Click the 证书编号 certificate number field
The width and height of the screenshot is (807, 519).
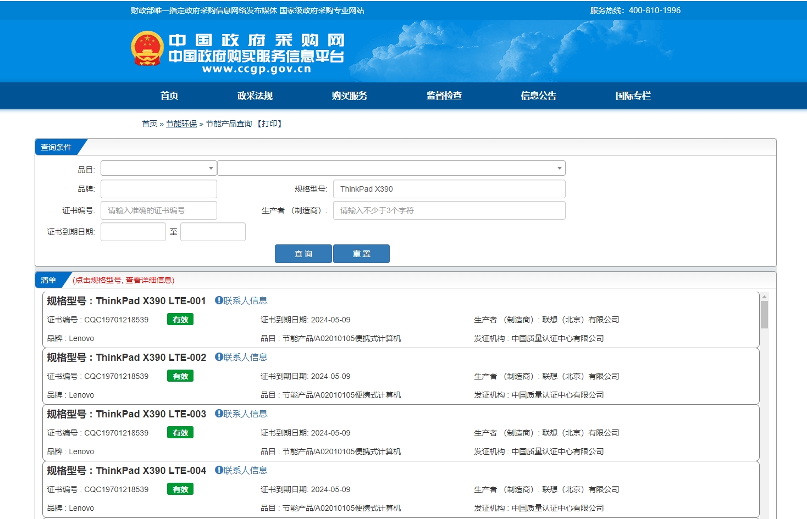coord(159,210)
